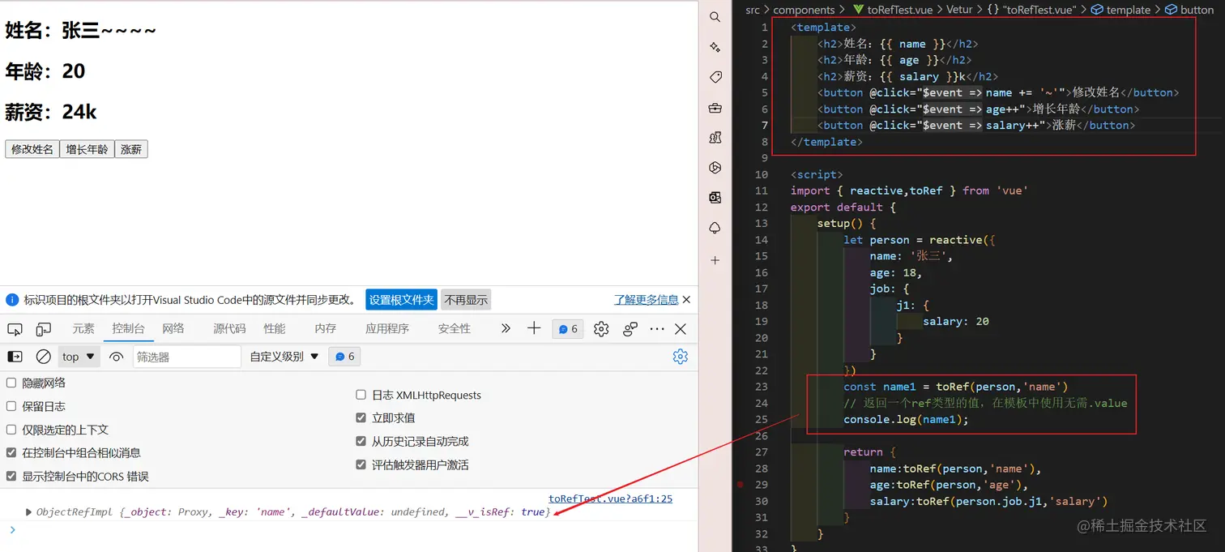
Task: Click the 涨薪 button on the page
Action: [x=131, y=149]
